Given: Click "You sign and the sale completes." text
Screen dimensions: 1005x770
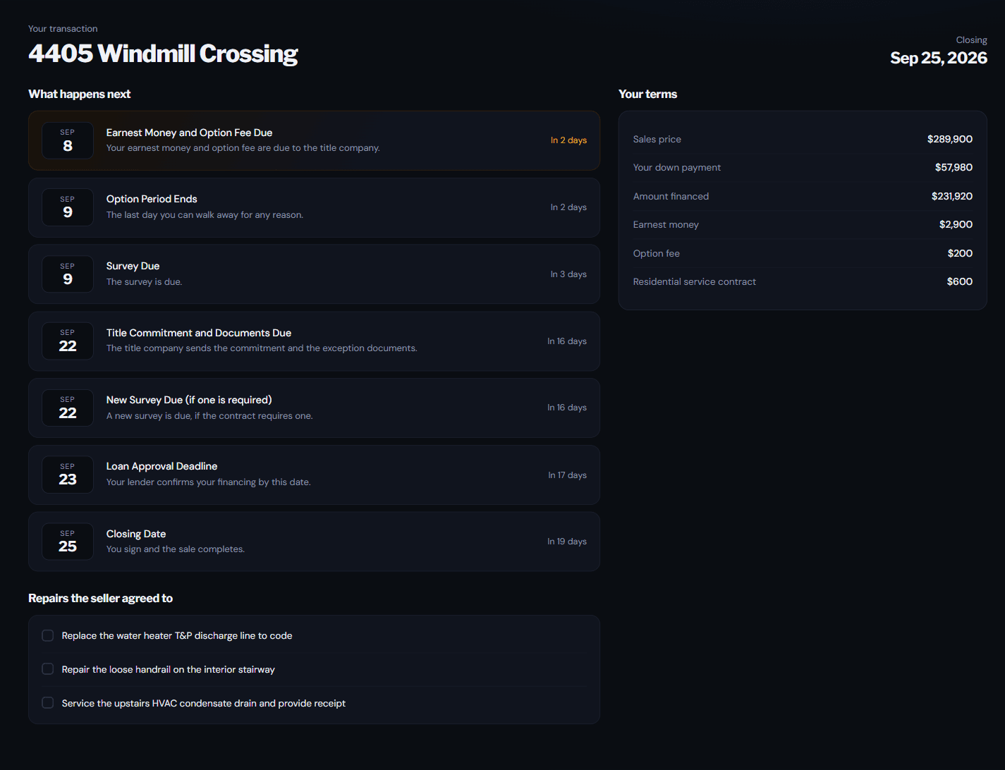Looking at the screenshot, I should (176, 549).
